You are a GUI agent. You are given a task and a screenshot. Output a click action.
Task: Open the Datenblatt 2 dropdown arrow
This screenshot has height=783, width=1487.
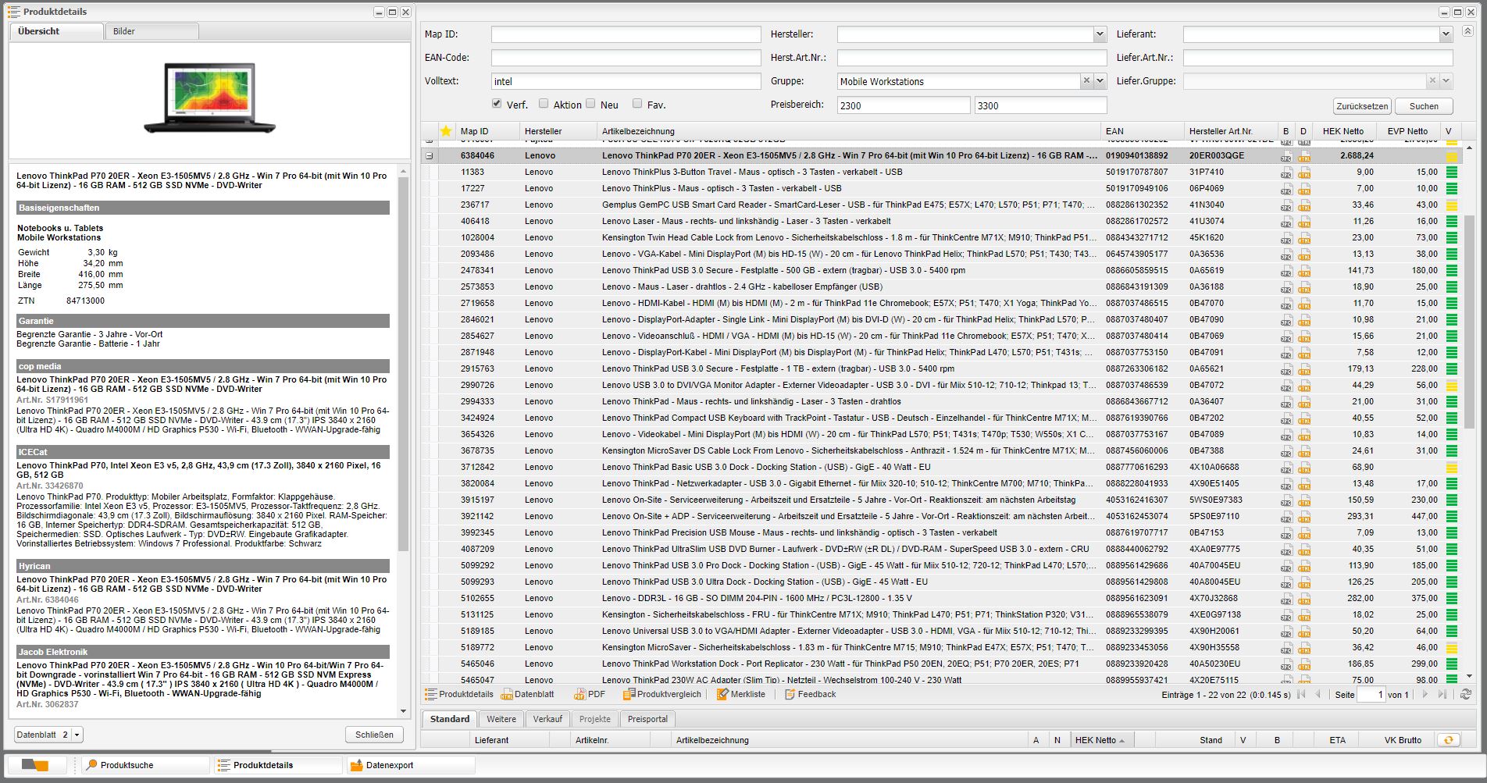click(x=77, y=735)
